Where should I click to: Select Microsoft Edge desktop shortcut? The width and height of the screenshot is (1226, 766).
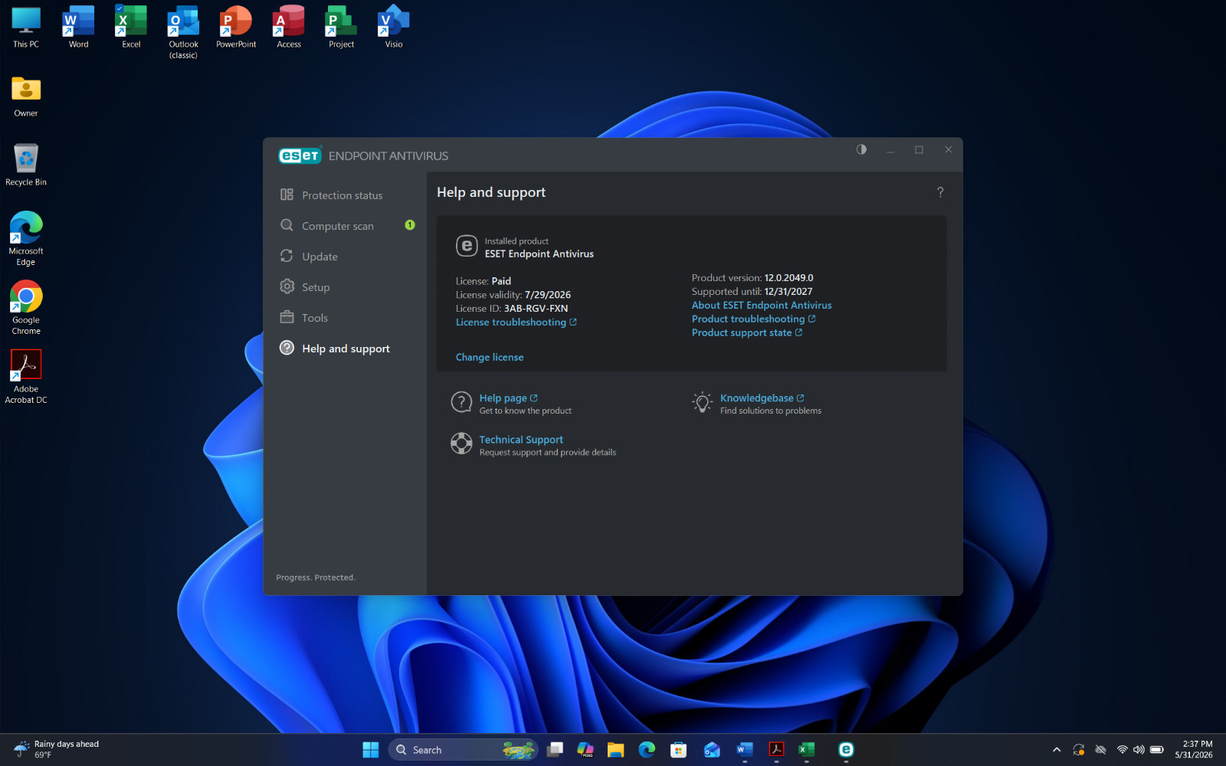click(x=26, y=238)
